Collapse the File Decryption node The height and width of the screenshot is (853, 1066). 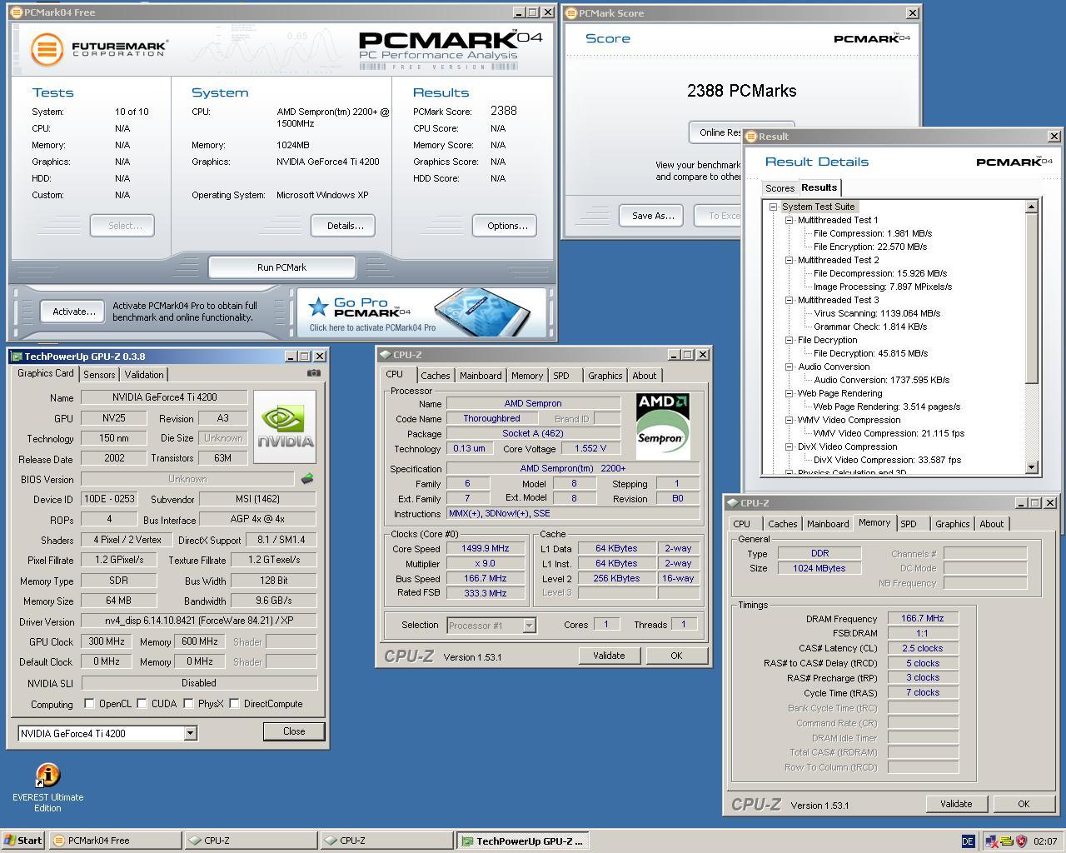[x=790, y=340]
